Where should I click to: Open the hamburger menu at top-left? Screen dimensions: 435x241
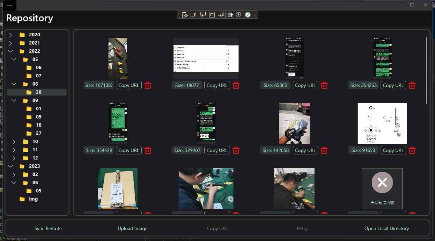pos(9,5)
